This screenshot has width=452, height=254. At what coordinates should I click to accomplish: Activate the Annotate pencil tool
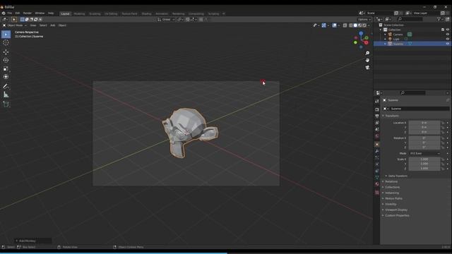6,86
